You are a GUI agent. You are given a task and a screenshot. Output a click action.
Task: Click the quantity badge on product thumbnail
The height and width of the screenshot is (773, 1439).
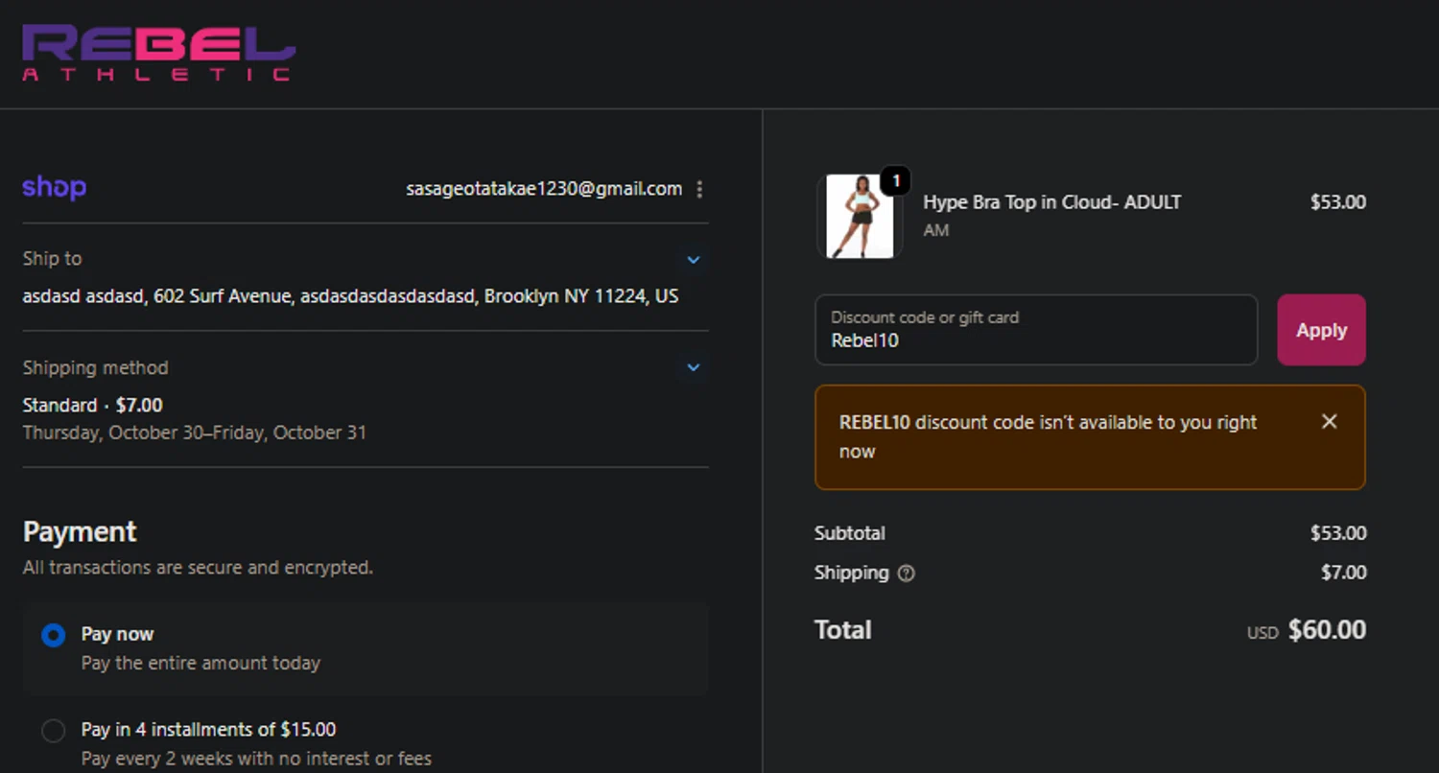[x=895, y=180]
